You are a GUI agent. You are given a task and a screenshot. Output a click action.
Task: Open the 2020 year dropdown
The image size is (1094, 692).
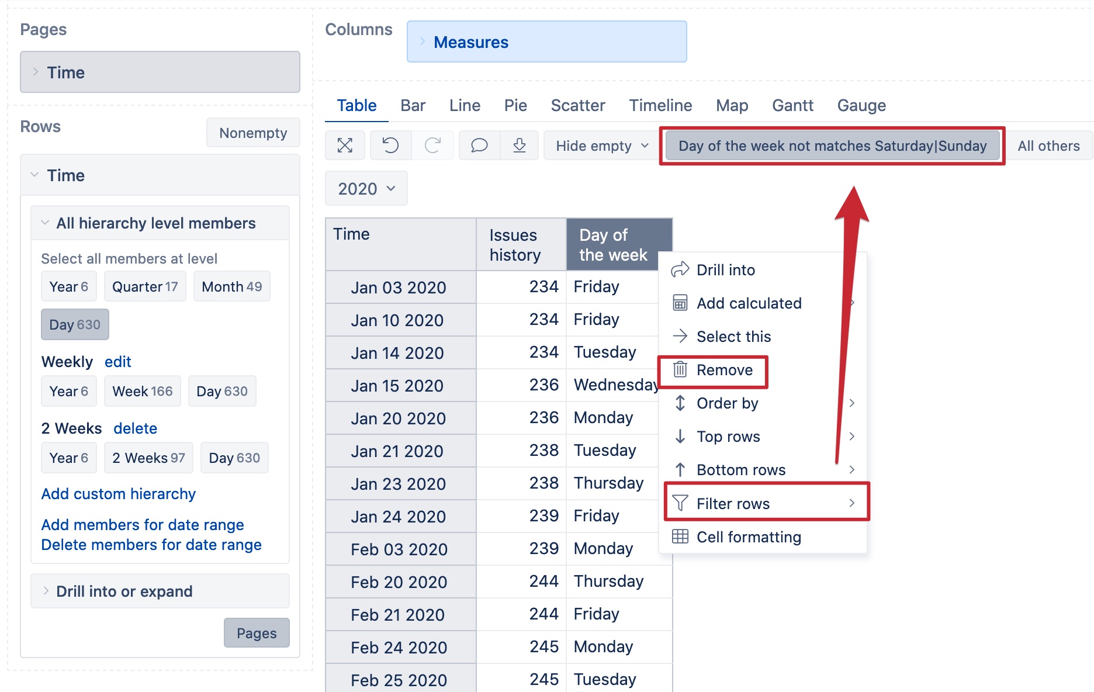[x=366, y=188]
